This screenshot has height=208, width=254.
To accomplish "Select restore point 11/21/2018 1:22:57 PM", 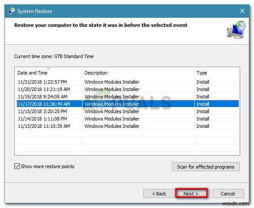I will click(128, 82).
